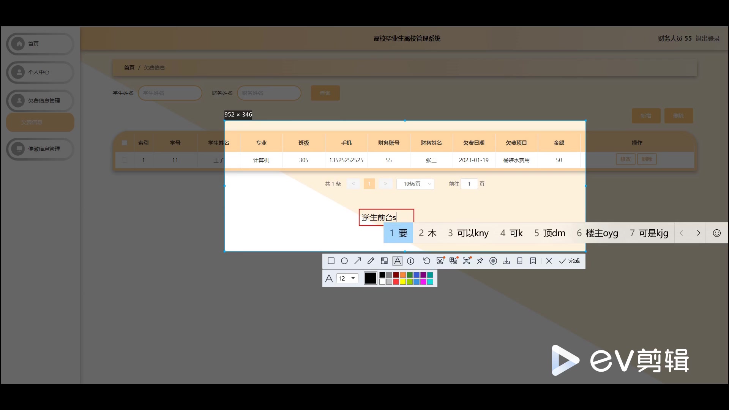This screenshot has width=729, height=410.
Task: Save the screenshot with the download icon
Action: pos(507,261)
